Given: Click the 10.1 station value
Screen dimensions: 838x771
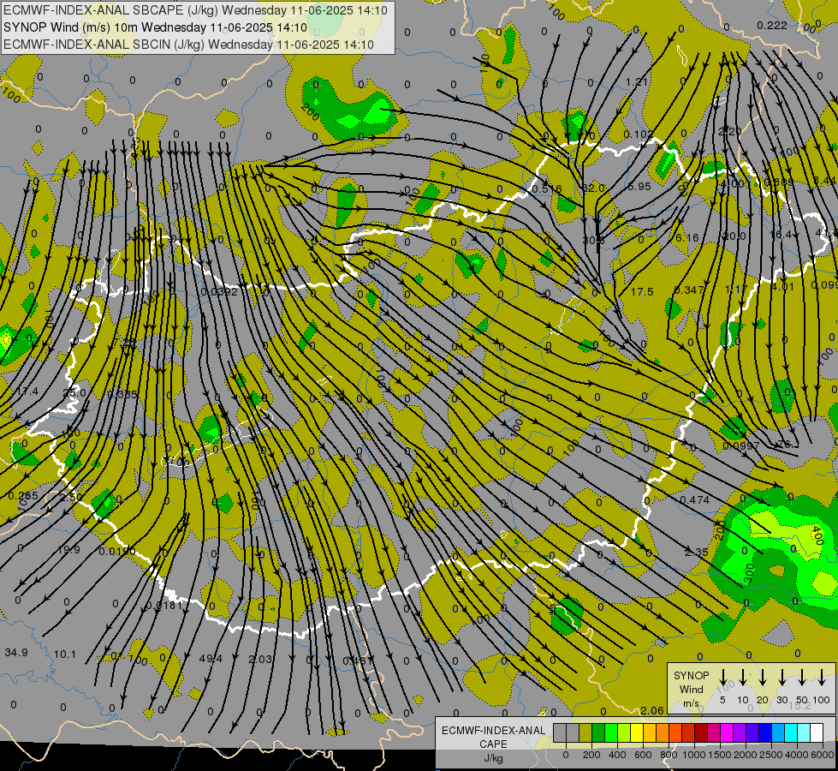Looking at the screenshot, I should point(65,654).
